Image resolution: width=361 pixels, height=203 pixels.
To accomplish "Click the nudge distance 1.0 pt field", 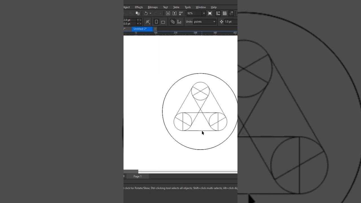I will [x=231, y=22].
